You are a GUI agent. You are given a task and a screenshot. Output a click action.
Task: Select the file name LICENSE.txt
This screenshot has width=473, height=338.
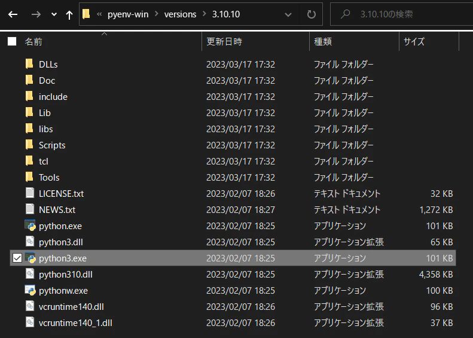(x=61, y=194)
